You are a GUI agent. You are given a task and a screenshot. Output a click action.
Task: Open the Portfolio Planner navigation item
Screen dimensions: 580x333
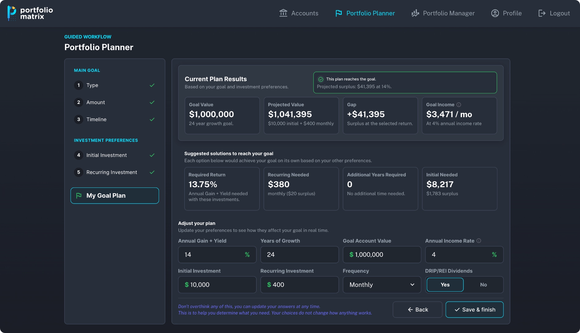click(x=365, y=13)
